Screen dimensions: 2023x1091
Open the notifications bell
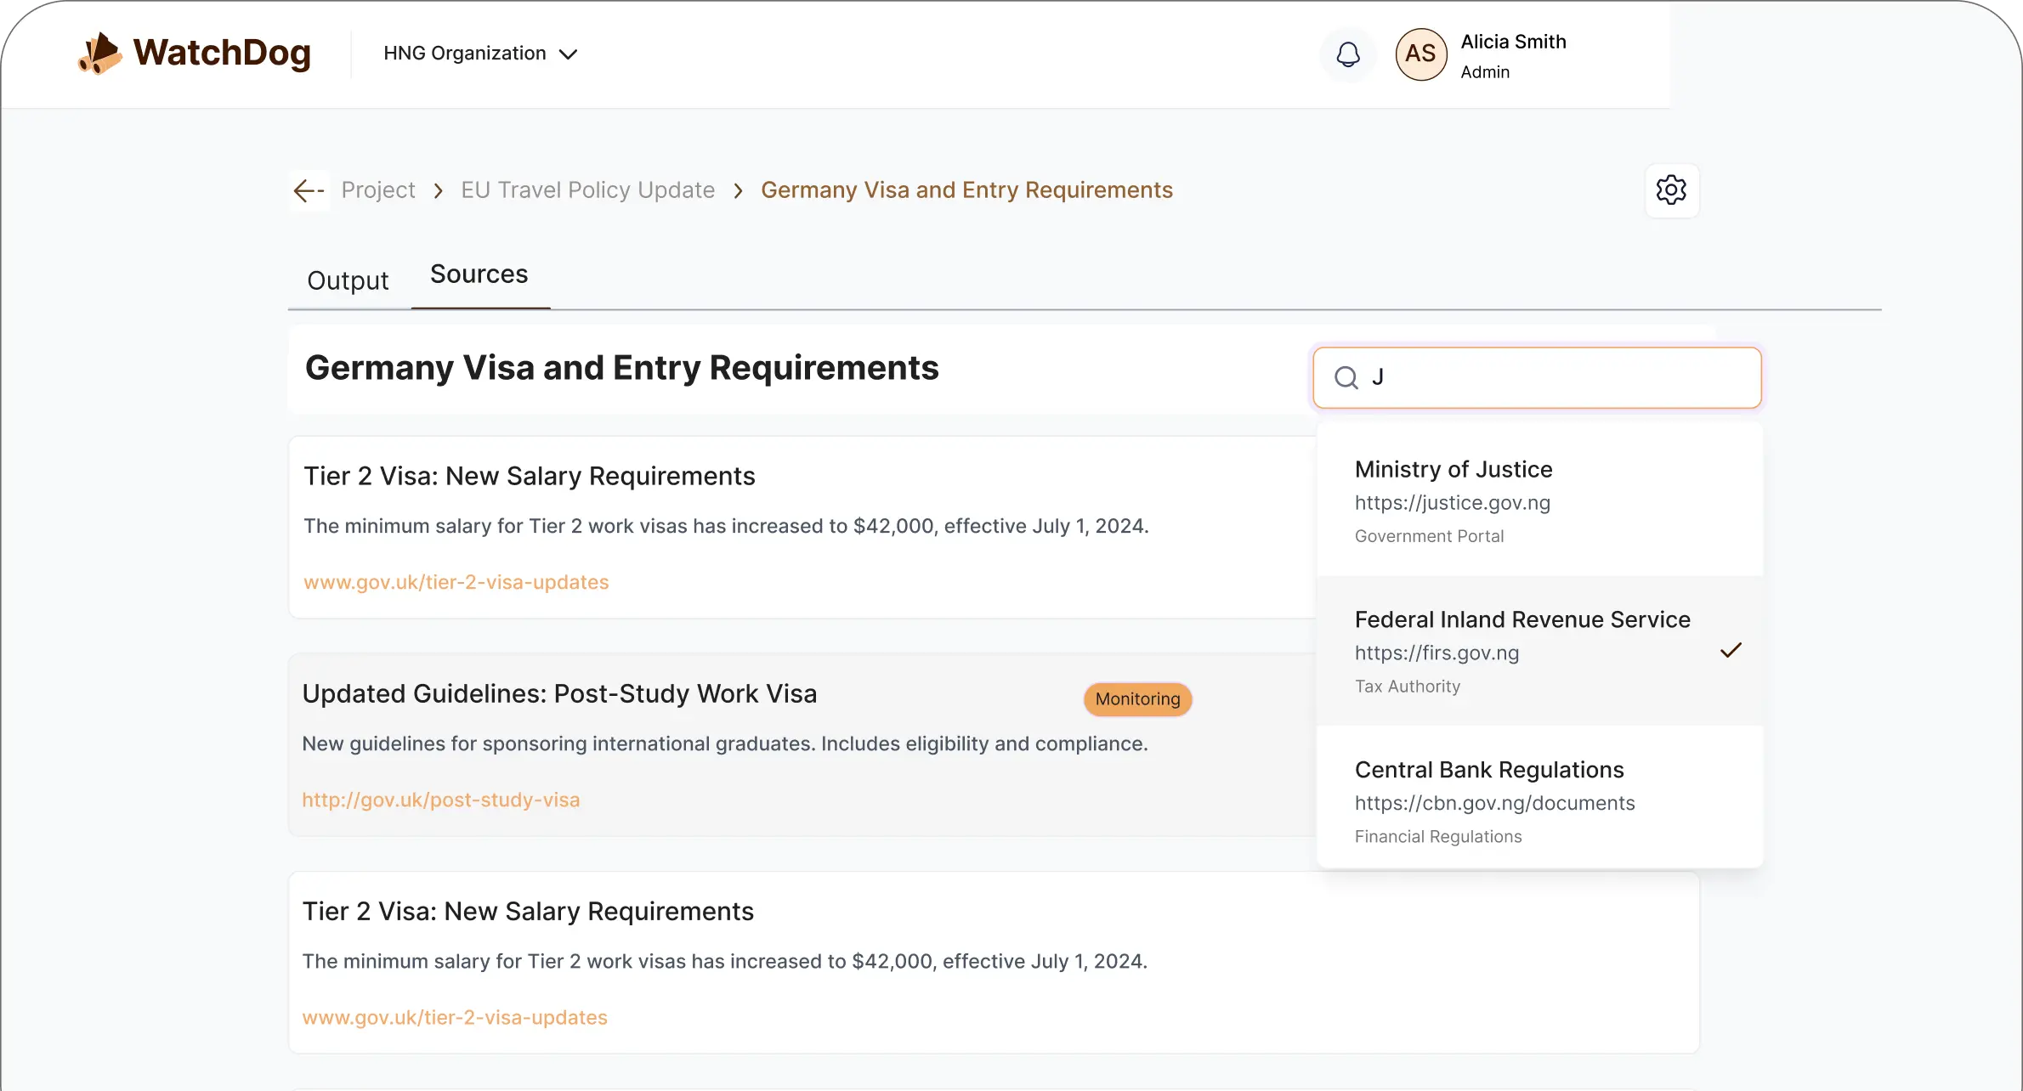(x=1347, y=54)
